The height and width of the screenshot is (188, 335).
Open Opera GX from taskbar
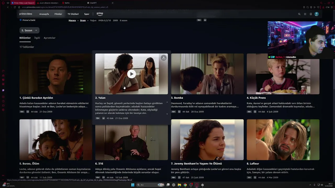click(197, 185)
